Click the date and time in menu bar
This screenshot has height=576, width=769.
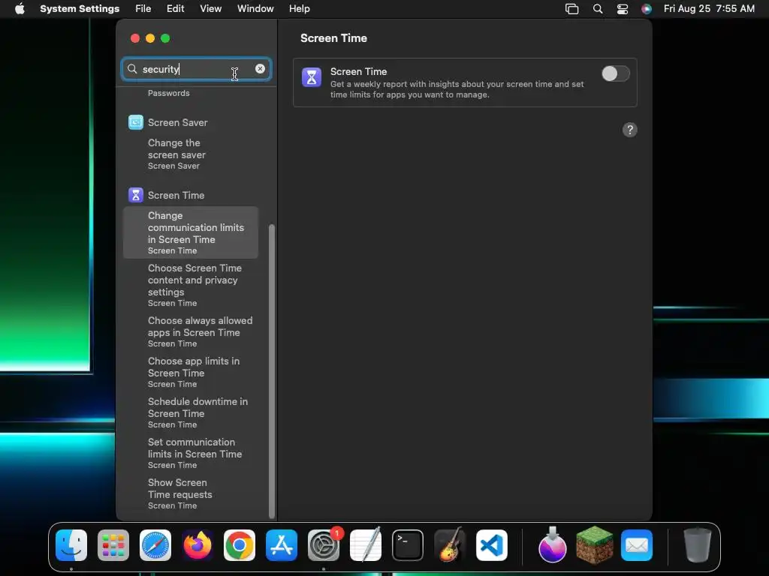[x=709, y=9]
